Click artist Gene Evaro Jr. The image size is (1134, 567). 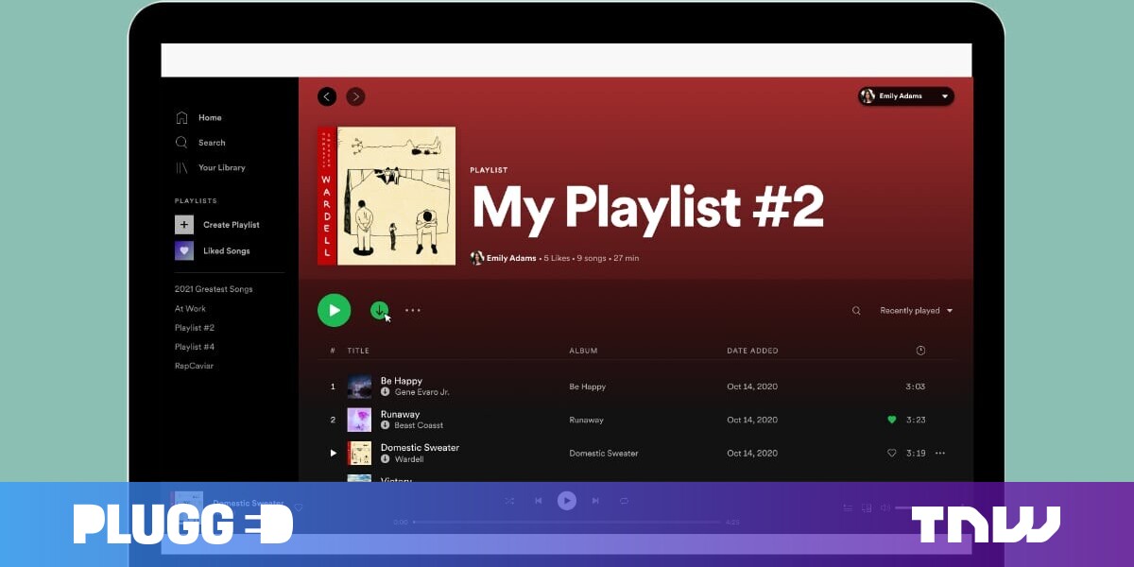[421, 392]
